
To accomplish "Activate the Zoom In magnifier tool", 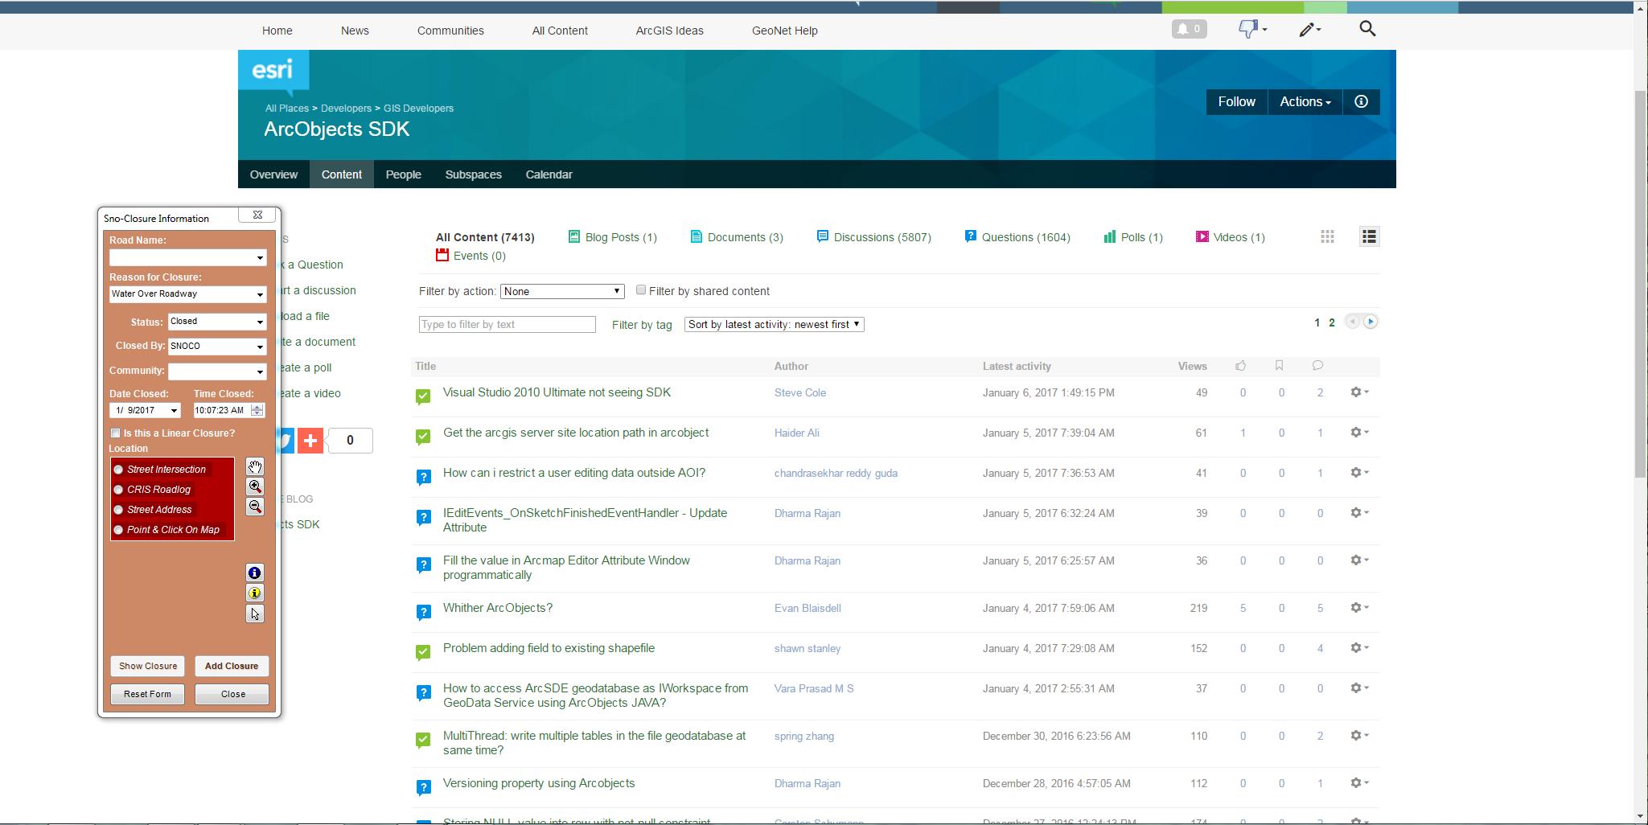I will click(255, 486).
